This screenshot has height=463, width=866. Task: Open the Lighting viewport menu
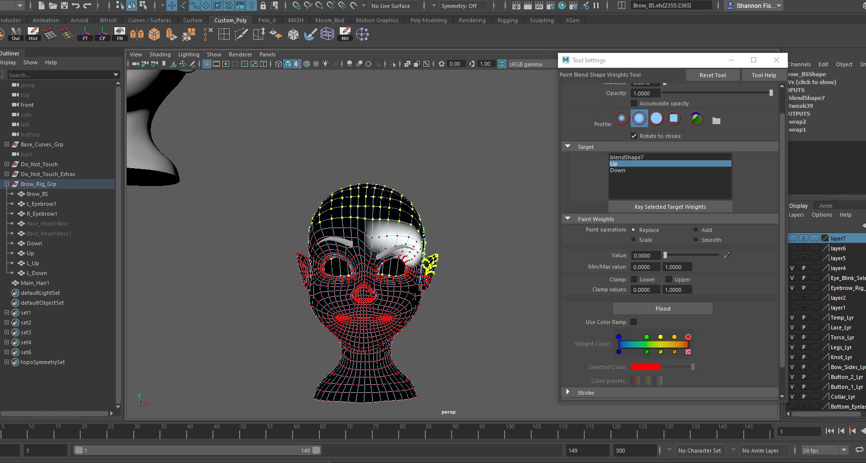click(188, 54)
